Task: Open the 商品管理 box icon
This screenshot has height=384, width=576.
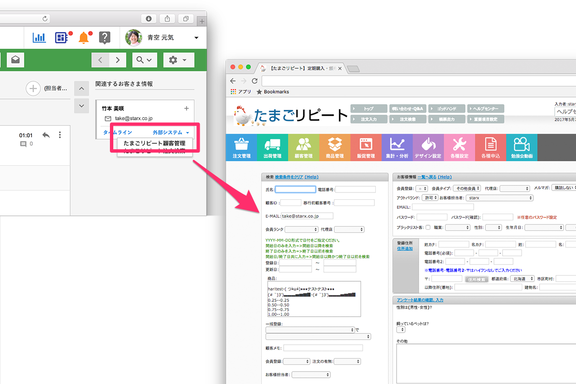Action: tap(335, 147)
